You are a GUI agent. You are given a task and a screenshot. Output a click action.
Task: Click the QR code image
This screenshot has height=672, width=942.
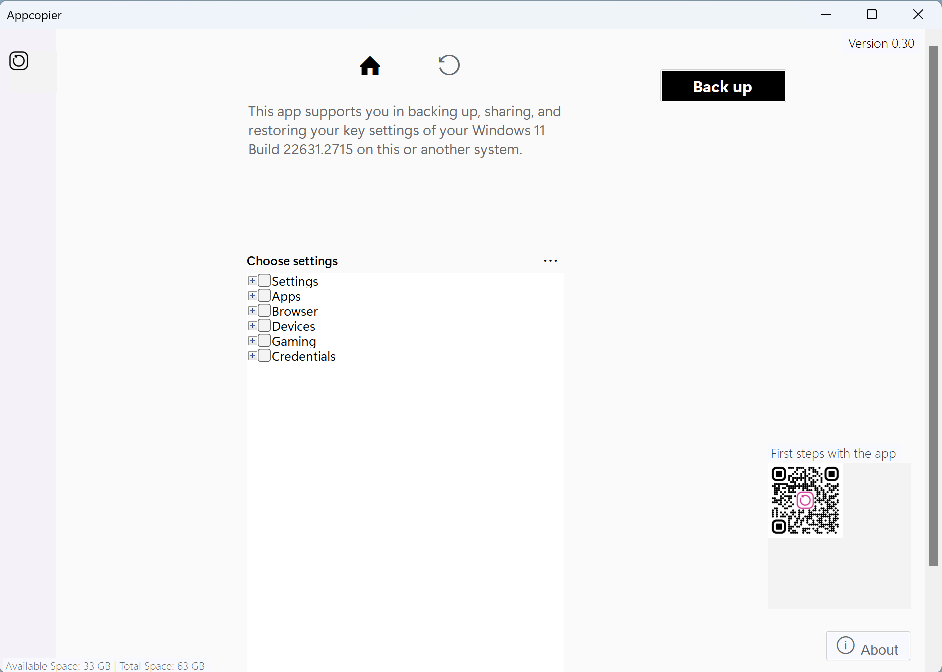805,500
